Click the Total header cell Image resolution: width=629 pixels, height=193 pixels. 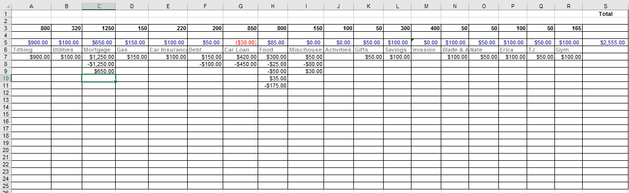pos(605,14)
